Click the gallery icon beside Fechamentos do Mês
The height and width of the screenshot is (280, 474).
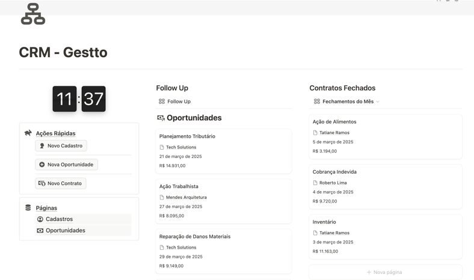(x=317, y=102)
